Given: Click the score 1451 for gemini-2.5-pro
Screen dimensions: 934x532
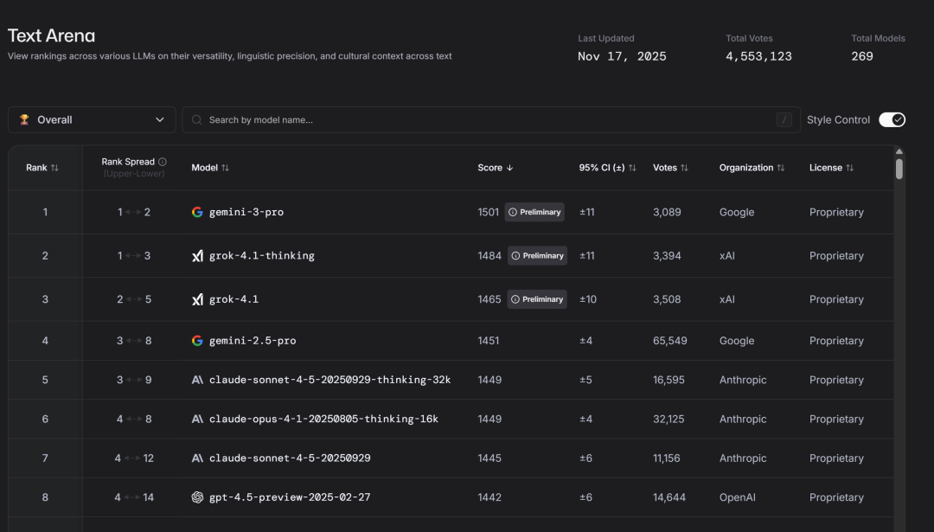Looking at the screenshot, I should pyautogui.click(x=489, y=341).
